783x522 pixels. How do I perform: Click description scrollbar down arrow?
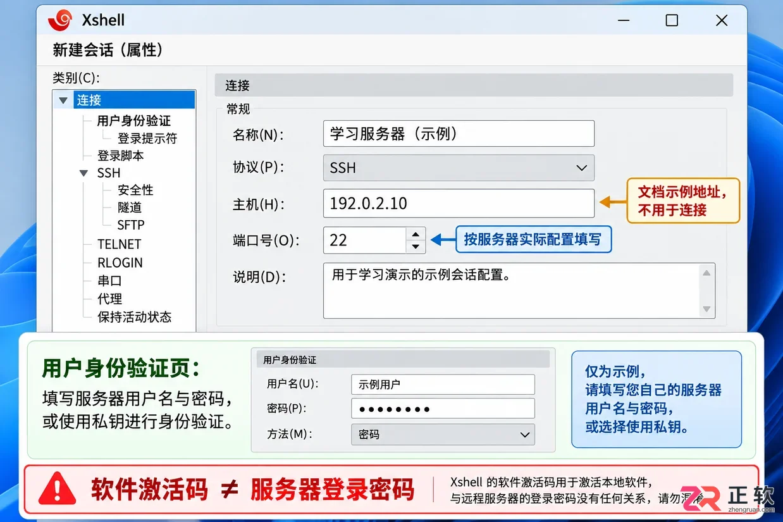706,309
